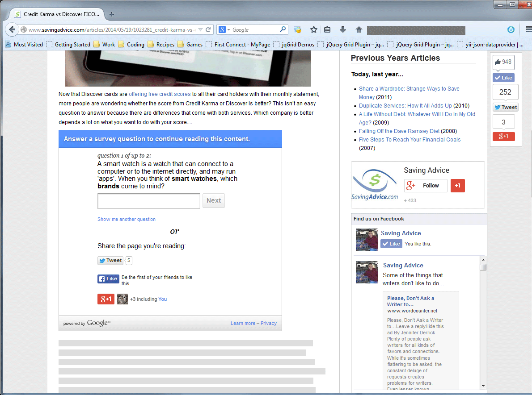Click the floating sidebar Tweet button
532x395 pixels.
[x=506, y=107]
